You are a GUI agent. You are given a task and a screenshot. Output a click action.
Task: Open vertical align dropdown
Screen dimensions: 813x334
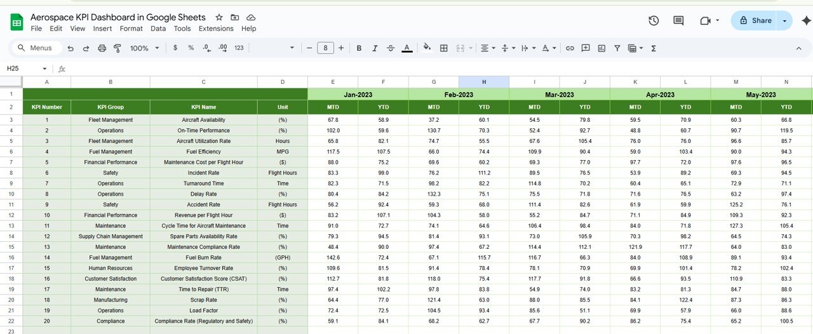coord(507,48)
